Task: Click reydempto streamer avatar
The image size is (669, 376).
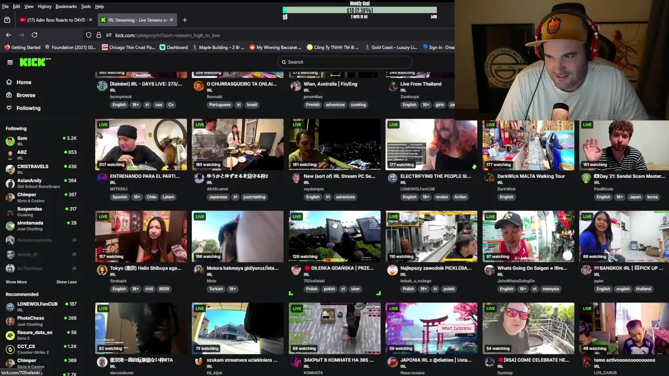Action: (x=296, y=178)
